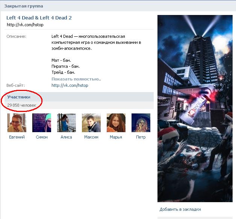Click the name link Алиса
This screenshot has height=219, width=236.
pos(67,137)
